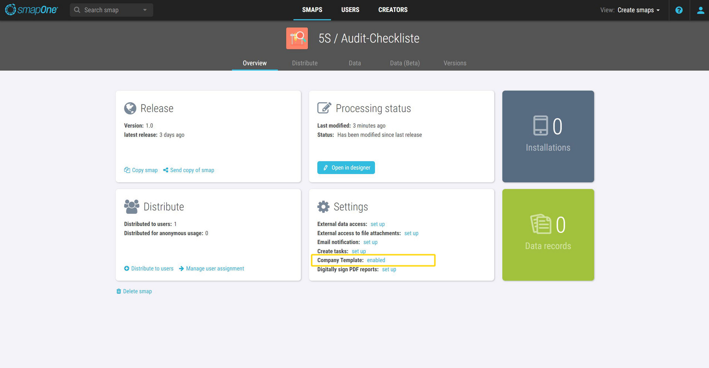This screenshot has height=368, width=709.
Task: Set up External data access
Action: pos(378,224)
